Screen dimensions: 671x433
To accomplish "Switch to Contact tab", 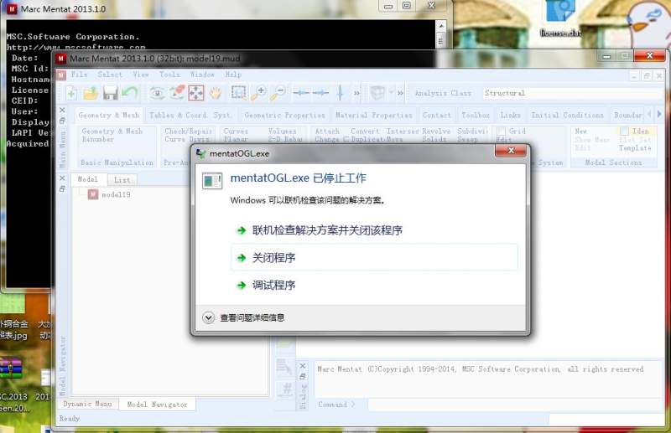I will [436, 115].
